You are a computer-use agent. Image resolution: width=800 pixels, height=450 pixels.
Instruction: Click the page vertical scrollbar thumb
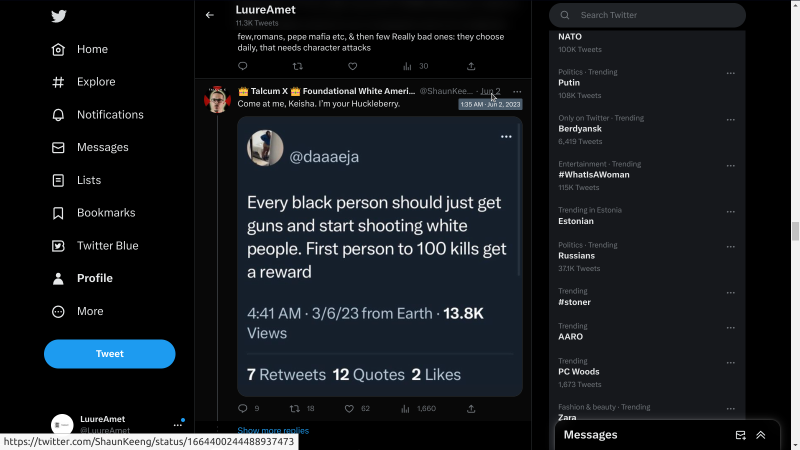[795, 231]
